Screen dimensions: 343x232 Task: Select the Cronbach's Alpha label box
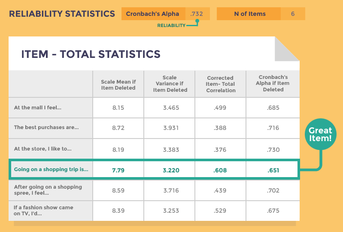pyautogui.click(x=153, y=14)
